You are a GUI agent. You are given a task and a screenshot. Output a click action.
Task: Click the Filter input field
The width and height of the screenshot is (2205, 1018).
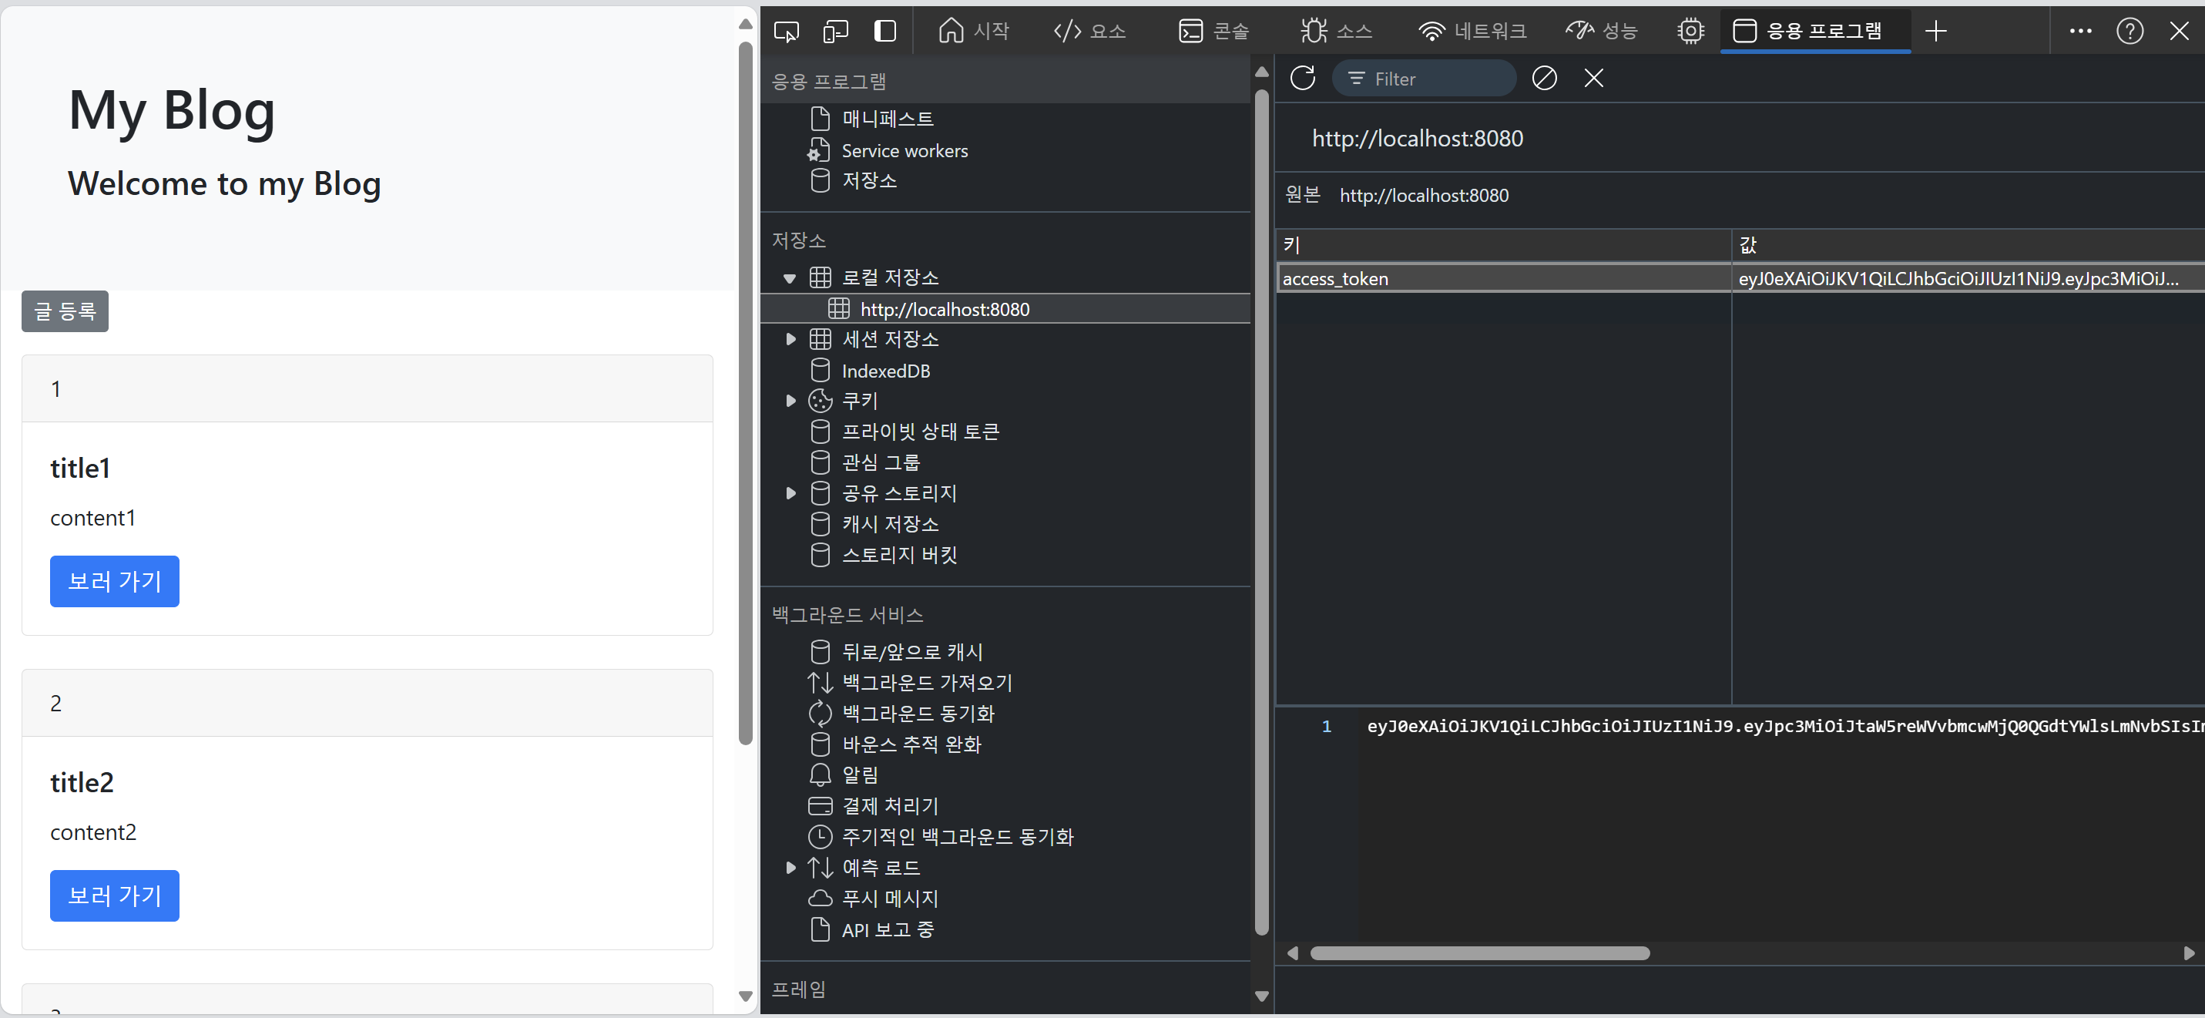pos(1424,79)
